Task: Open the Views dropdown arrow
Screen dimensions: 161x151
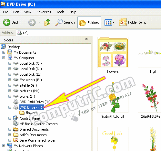Action: [x=114, y=22]
